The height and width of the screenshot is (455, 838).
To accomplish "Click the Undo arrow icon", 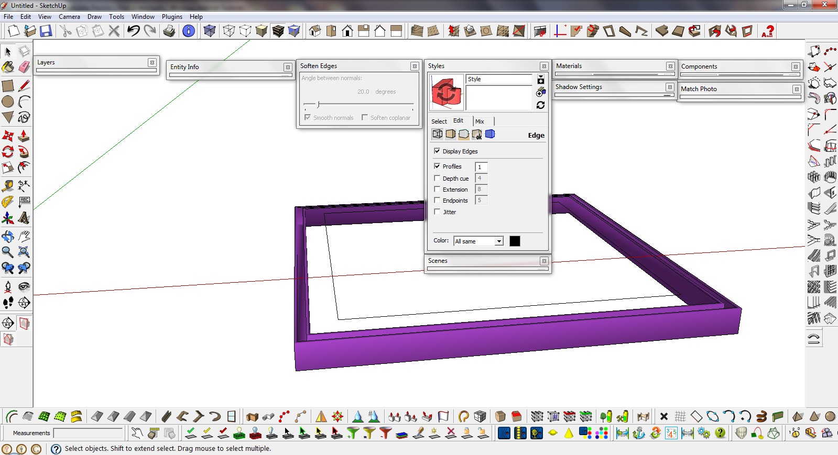I will coord(134,31).
